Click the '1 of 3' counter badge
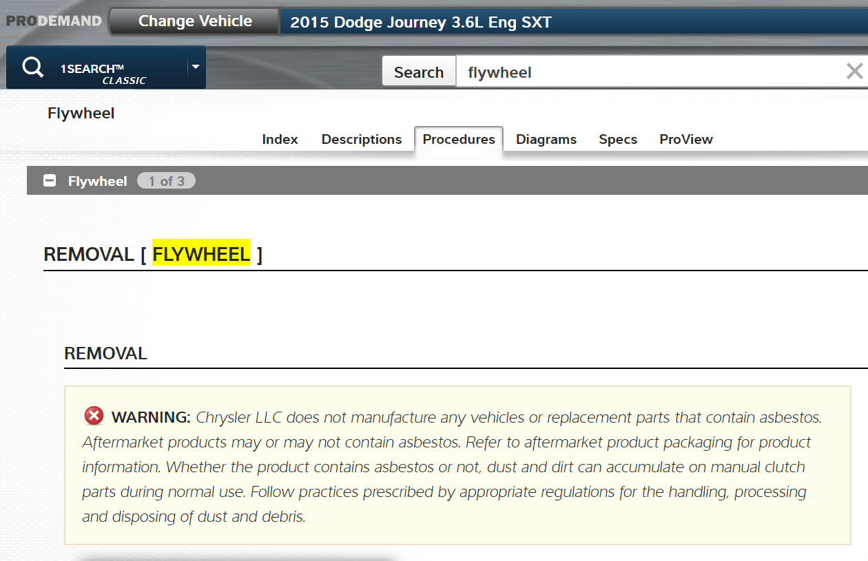 tap(166, 181)
